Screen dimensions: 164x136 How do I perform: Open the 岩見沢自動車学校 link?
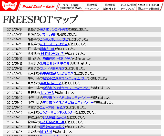[x=52, y=127]
